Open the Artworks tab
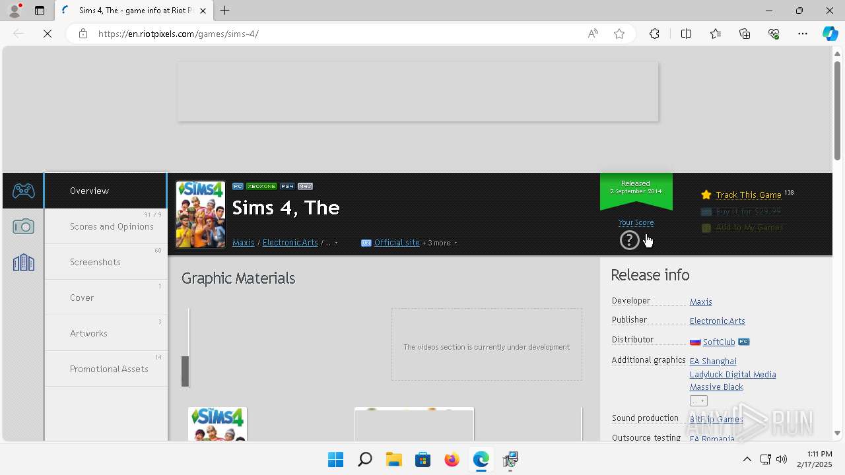Screen dimensions: 845x475 click(x=106, y=333)
